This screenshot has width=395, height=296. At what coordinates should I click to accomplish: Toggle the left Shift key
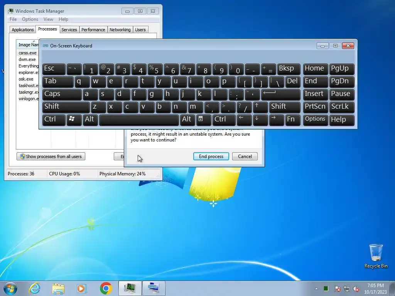pyautogui.click(x=66, y=107)
